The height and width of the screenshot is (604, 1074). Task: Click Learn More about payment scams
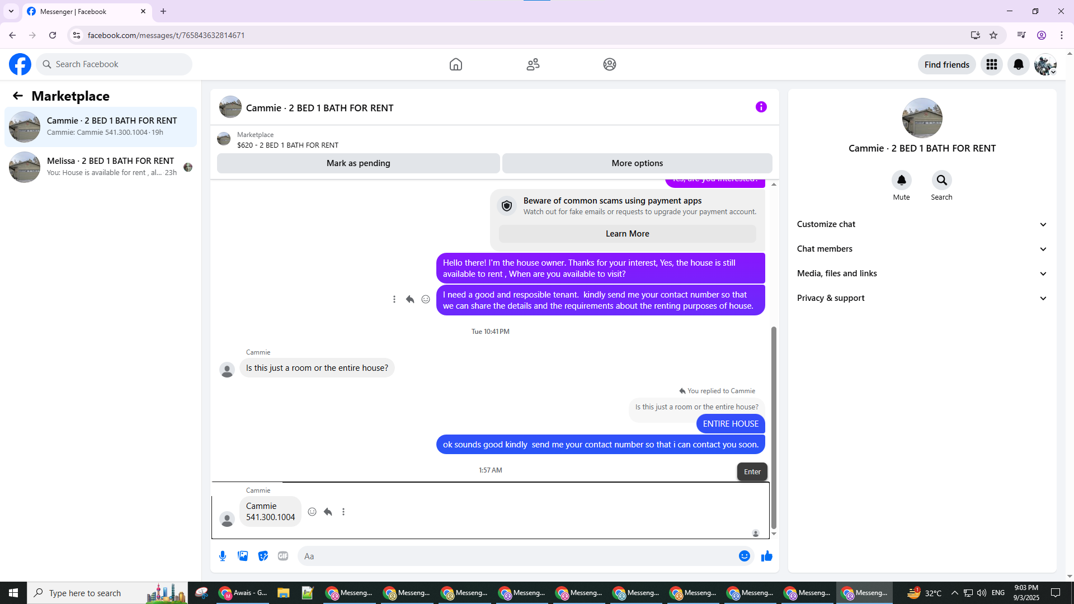pos(628,234)
